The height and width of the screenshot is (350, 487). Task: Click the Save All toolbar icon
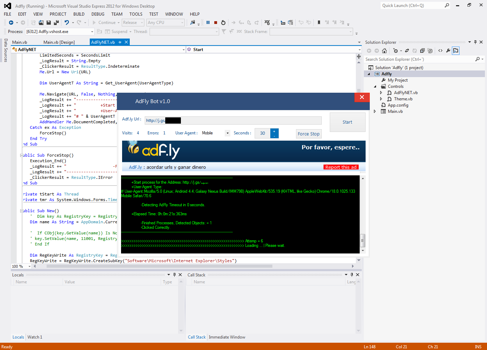[56, 23]
